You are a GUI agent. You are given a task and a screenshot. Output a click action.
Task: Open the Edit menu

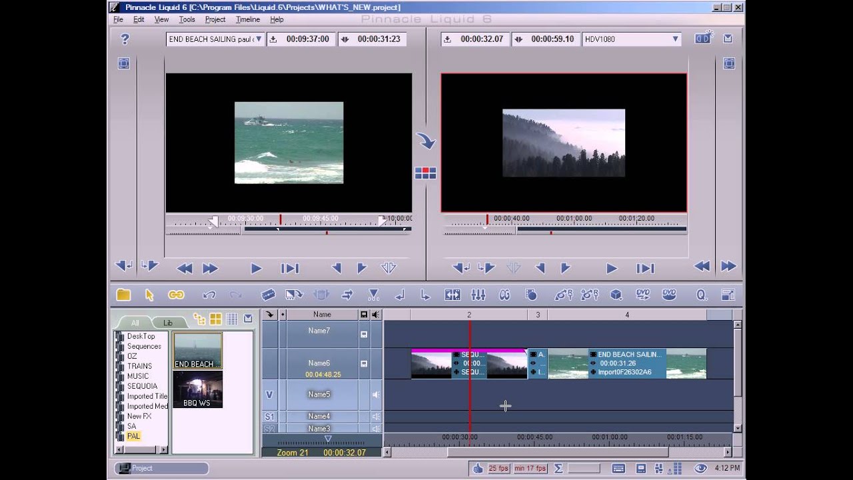(x=139, y=19)
